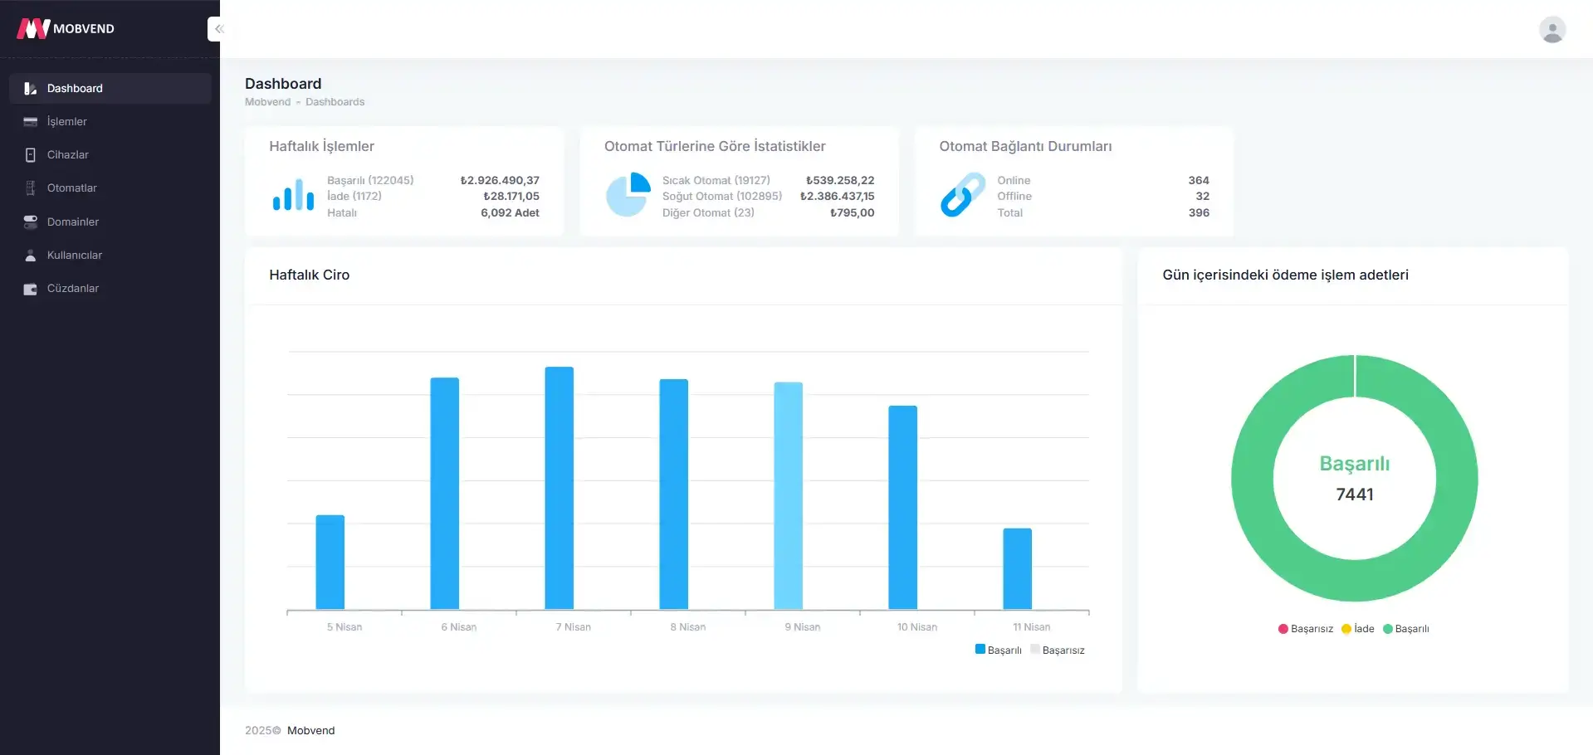
Task: Click the 7 Nisan tallest bar
Action: click(x=559, y=488)
